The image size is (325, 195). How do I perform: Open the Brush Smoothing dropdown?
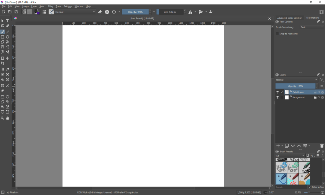311,27
